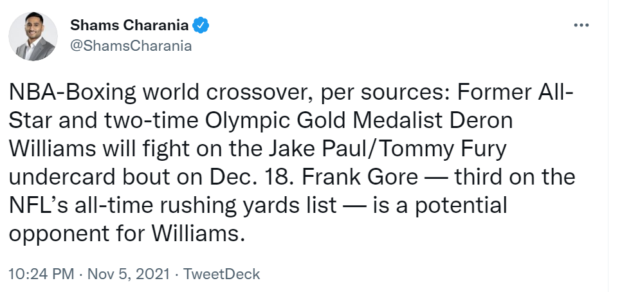Click the Shams Charania display name
Viewport: 622px width, 292px height.
[129, 25]
